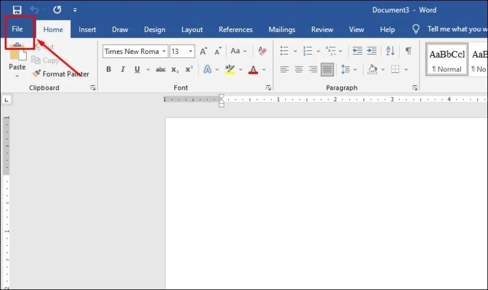Apply red font color
Viewport: 488px width, 290px height.
click(253, 70)
